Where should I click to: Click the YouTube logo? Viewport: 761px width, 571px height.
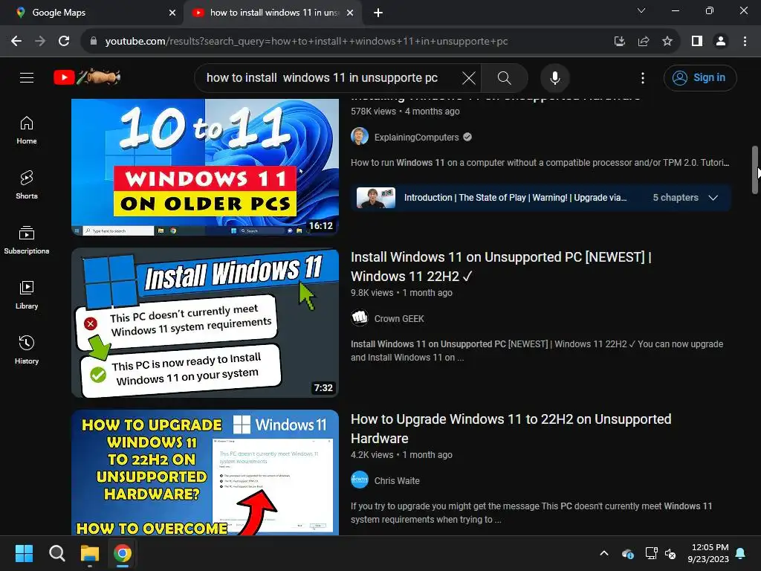87,77
